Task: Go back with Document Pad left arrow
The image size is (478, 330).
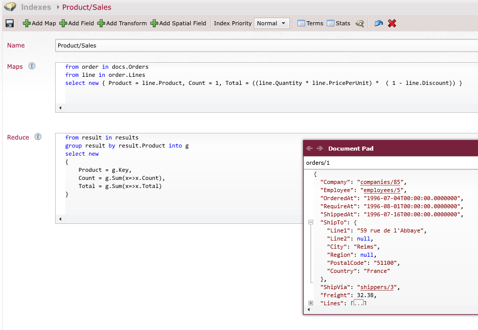Action: coord(310,149)
